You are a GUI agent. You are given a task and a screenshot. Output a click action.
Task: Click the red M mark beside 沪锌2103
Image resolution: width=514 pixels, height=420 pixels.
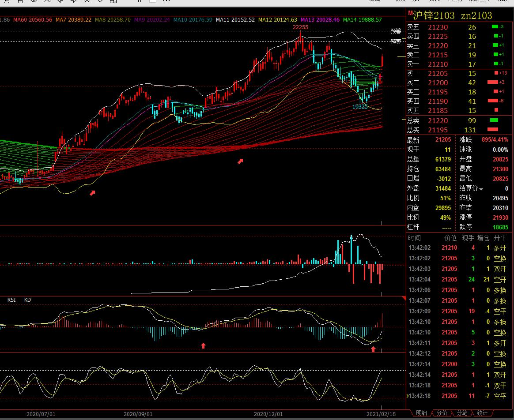pyautogui.click(x=410, y=13)
